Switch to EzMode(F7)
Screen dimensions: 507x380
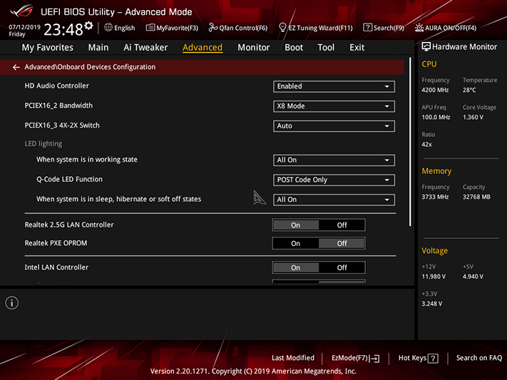(355, 358)
